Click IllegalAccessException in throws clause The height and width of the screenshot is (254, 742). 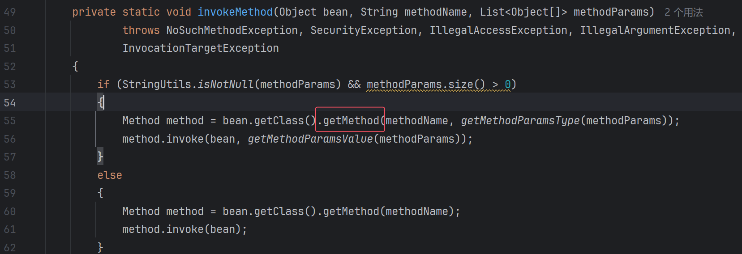coord(498,30)
